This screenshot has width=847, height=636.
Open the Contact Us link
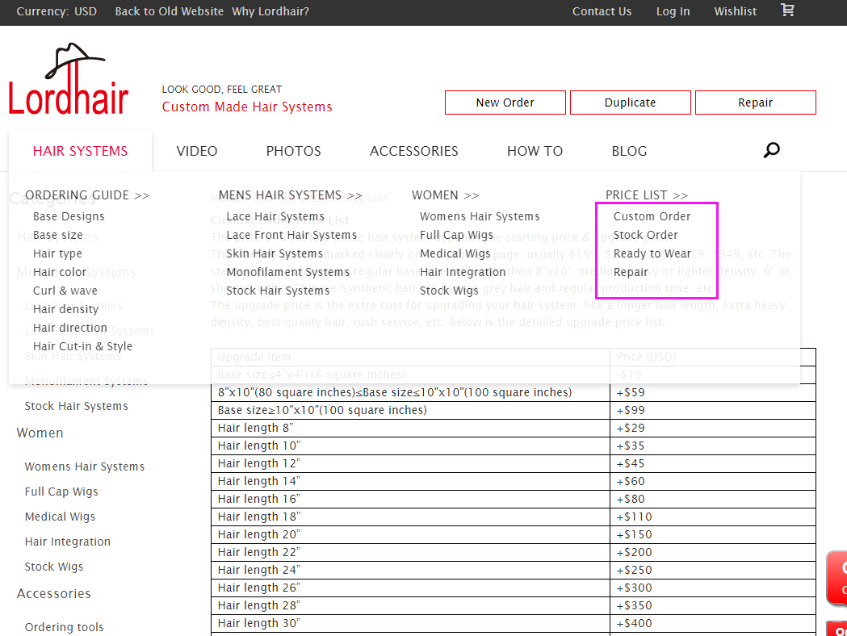[x=602, y=11]
